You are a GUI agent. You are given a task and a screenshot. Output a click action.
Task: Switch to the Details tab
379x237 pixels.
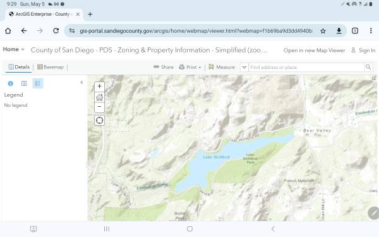click(x=19, y=67)
